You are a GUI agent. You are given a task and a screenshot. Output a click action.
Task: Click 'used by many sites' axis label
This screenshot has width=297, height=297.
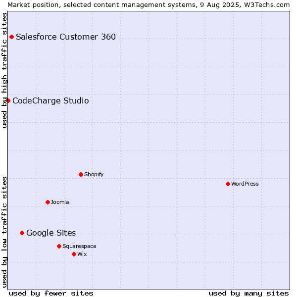click(248, 294)
